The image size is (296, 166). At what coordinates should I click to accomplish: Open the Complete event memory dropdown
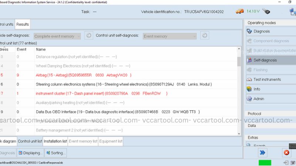pos(57,36)
